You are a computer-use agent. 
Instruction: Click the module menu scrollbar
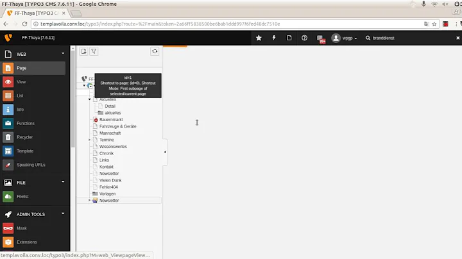click(x=73, y=99)
